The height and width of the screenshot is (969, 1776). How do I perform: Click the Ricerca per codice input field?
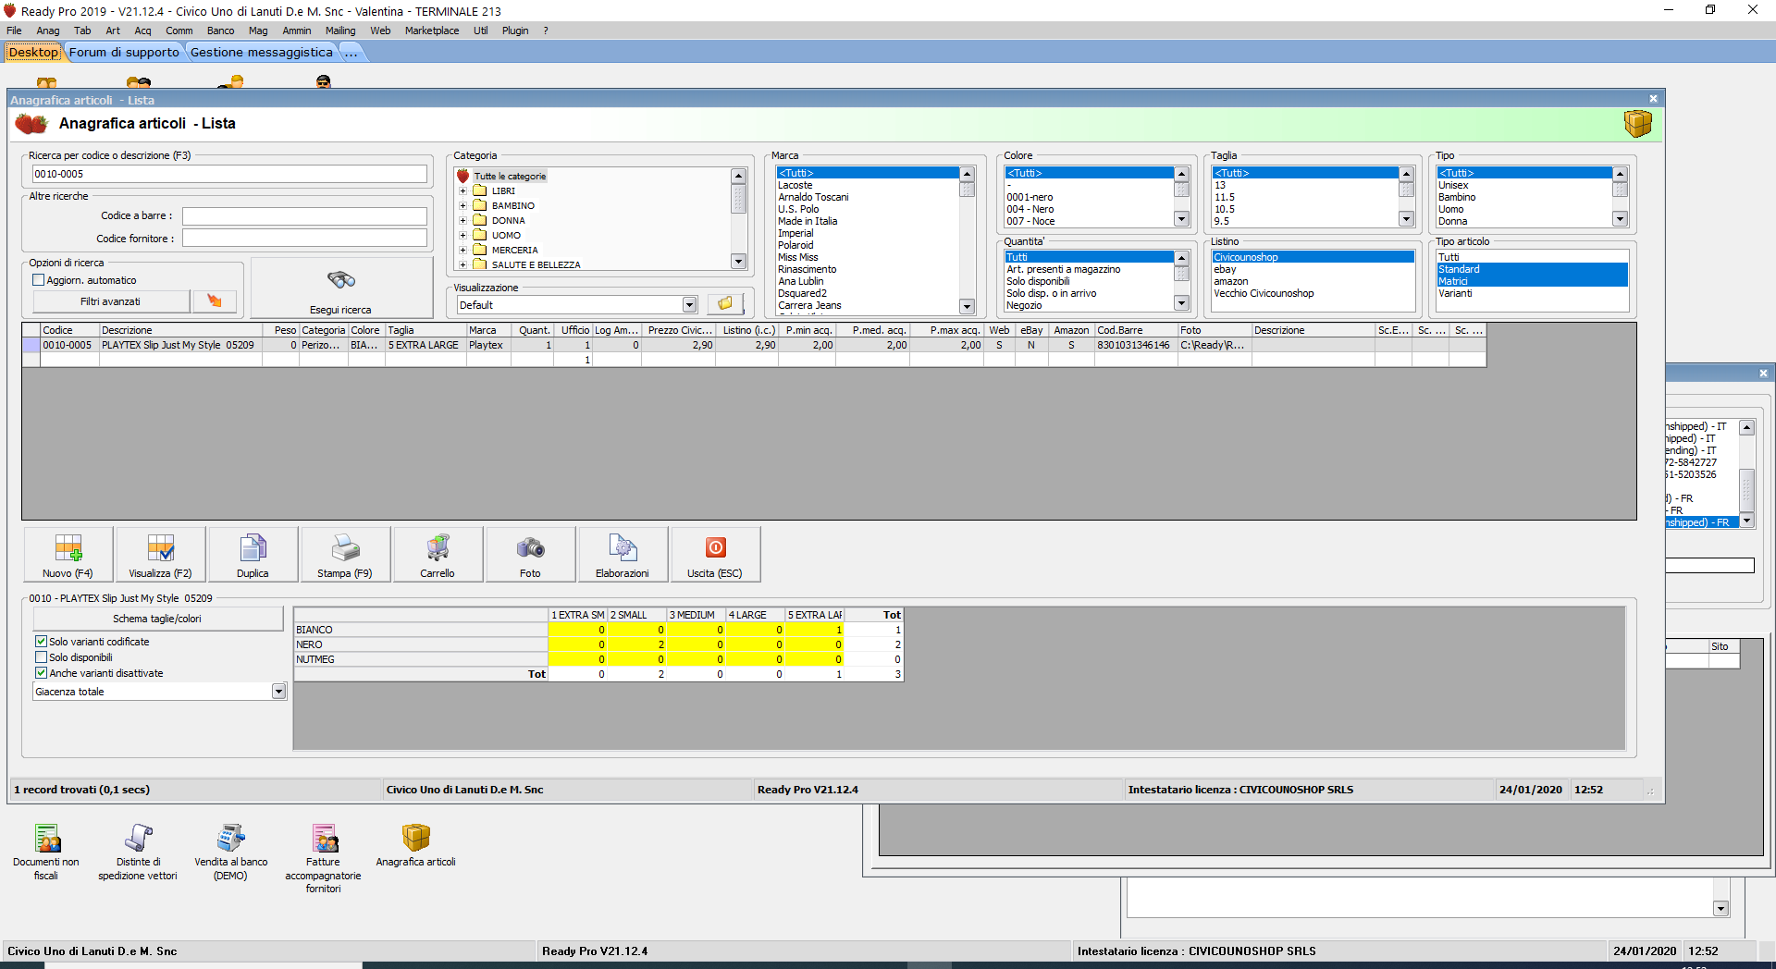pos(229,174)
